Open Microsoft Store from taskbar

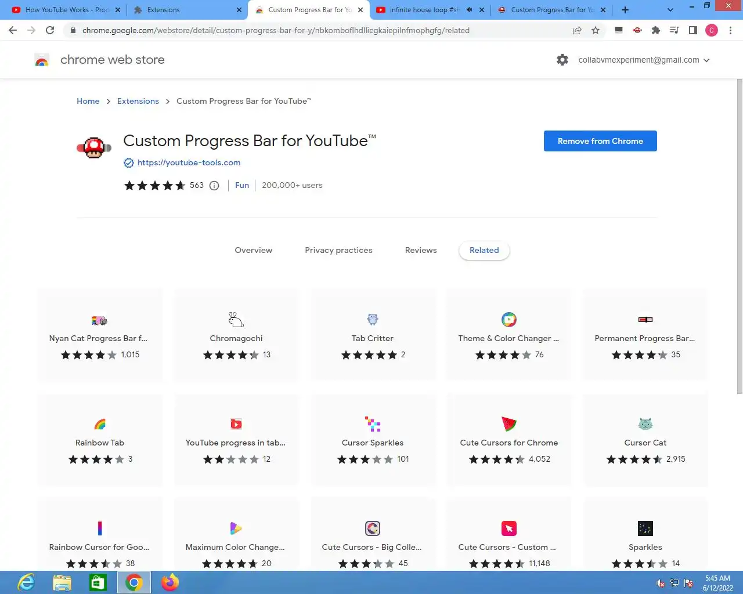click(x=98, y=582)
